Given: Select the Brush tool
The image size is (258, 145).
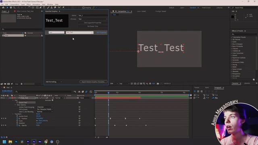Looking at the screenshot, I should (x=48, y=8).
